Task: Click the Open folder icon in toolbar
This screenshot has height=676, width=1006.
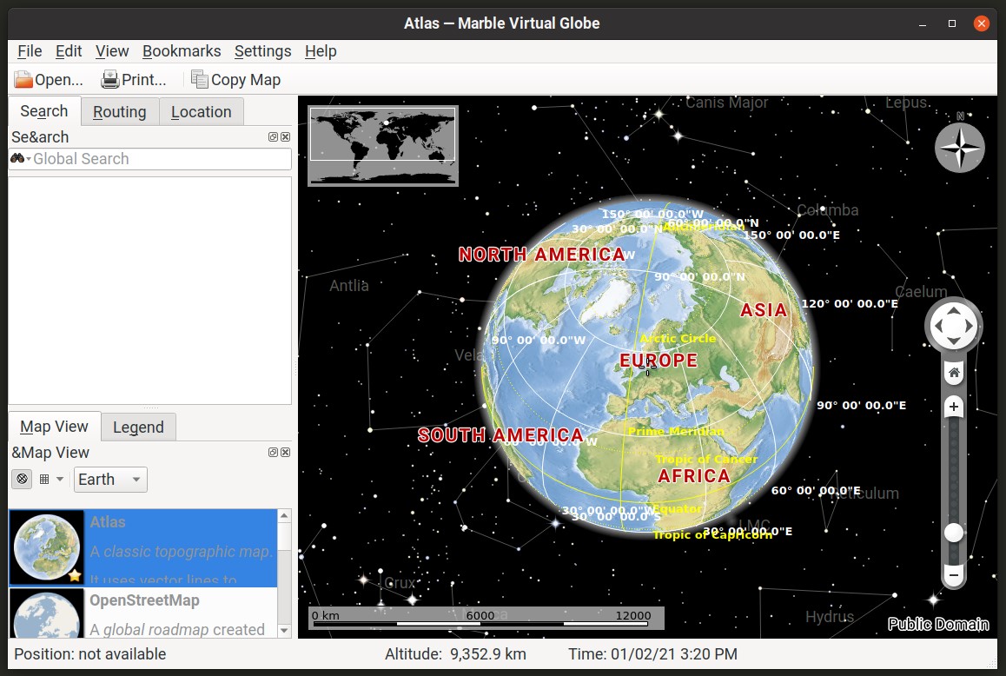Action: pyautogui.click(x=23, y=80)
